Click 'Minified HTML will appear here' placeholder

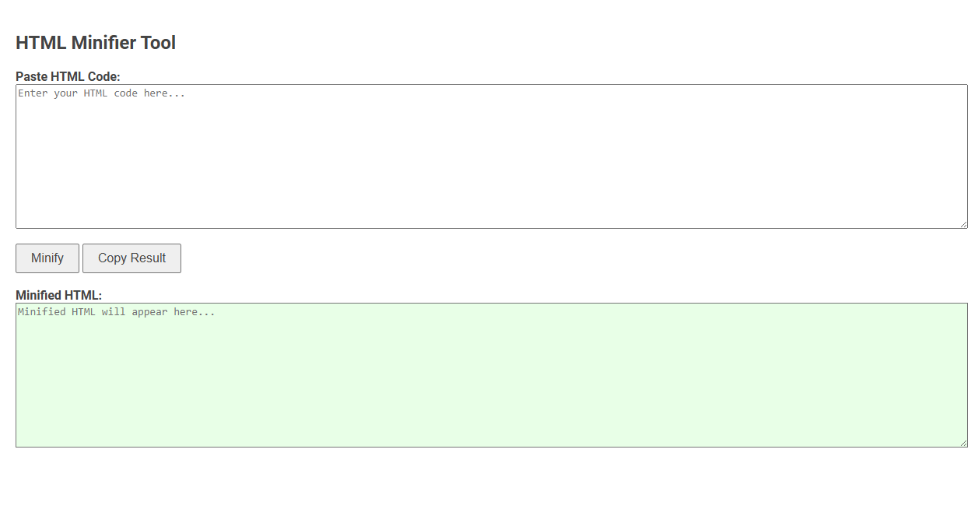pyautogui.click(x=115, y=311)
